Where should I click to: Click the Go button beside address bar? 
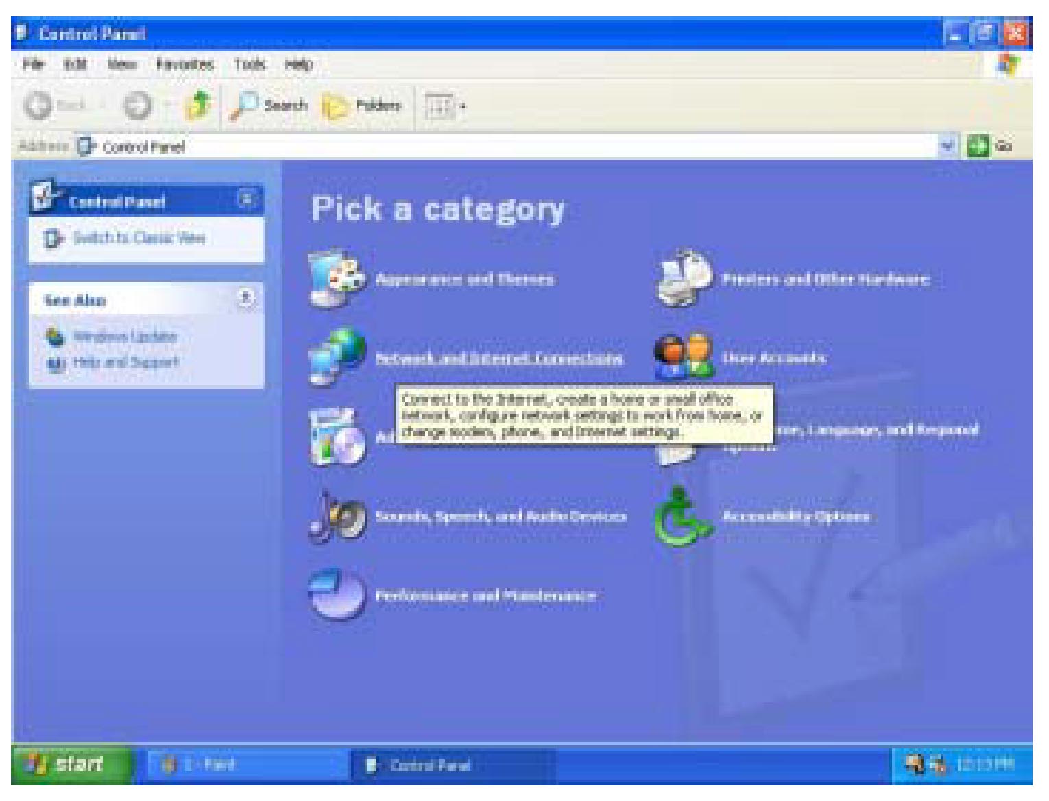[x=989, y=146]
